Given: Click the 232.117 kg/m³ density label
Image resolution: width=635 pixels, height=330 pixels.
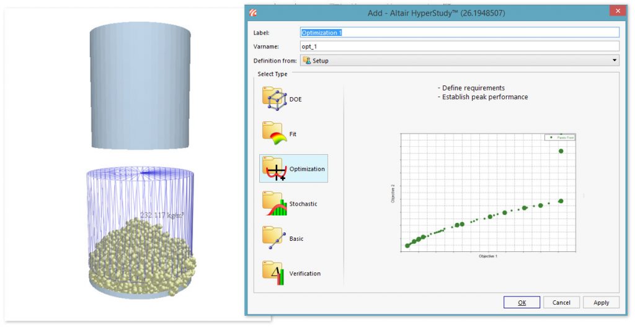Looking at the screenshot, I should 166,215.
